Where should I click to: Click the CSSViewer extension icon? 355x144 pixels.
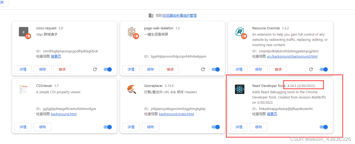click(x=24, y=89)
